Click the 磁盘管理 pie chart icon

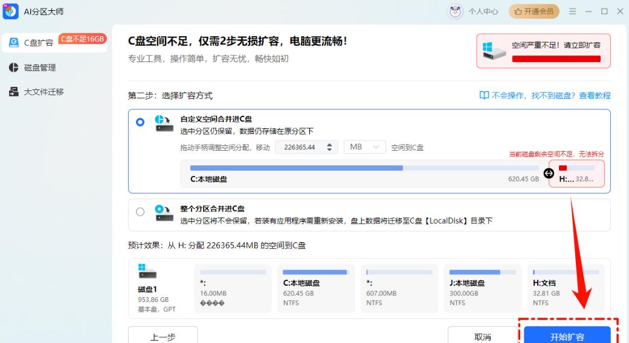coord(14,68)
